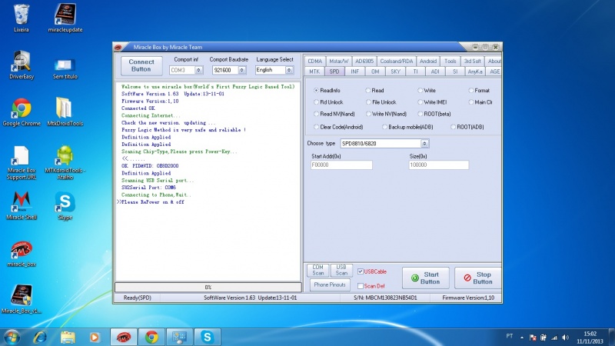Launch Internet Explorer from the taskbar
Image resolution: width=615 pixels, height=346 pixels.
tap(41, 337)
